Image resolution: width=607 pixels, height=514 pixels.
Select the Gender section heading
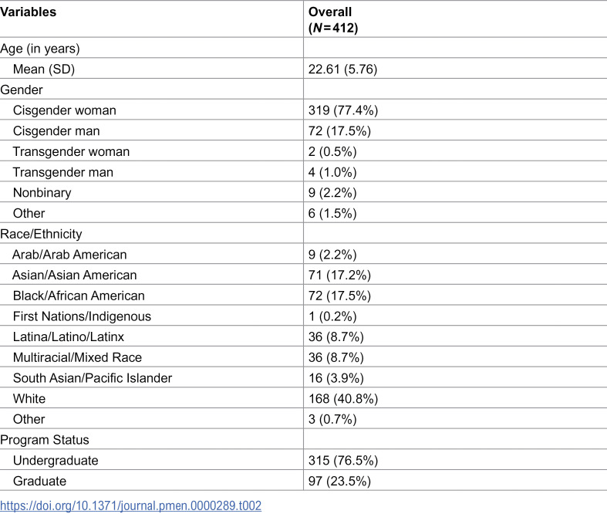point(22,90)
